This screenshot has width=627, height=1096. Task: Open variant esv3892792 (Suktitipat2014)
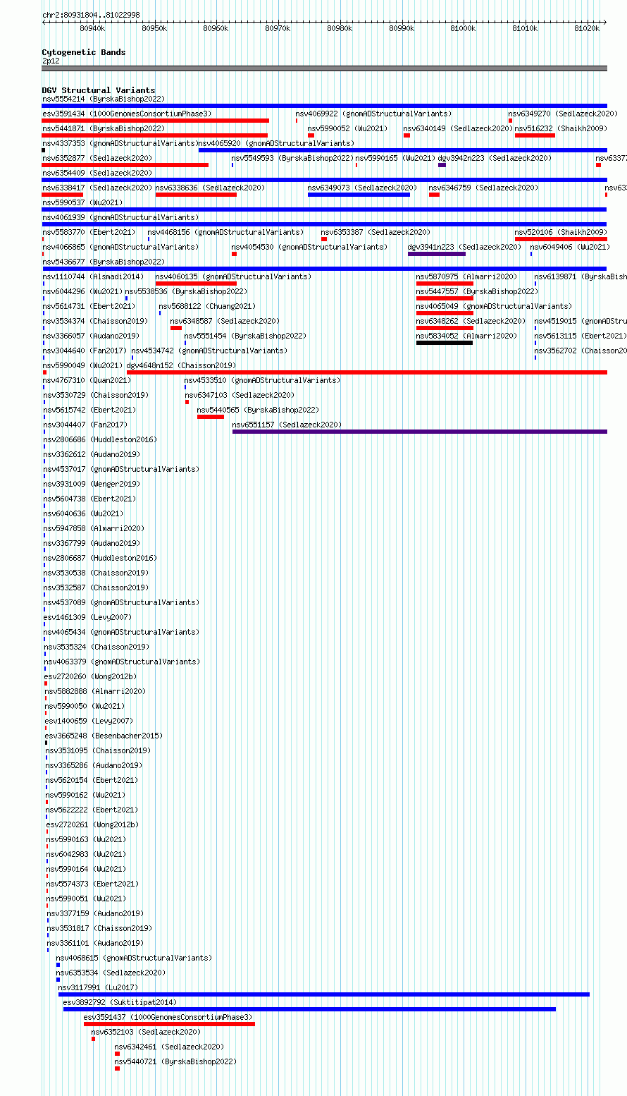[x=120, y=1002]
